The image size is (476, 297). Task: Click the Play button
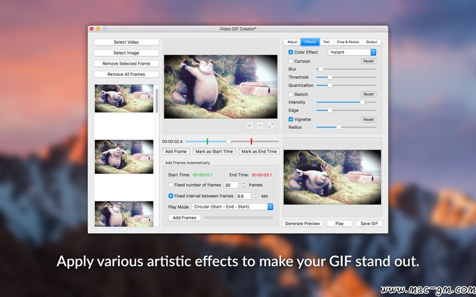click(x=339, y=223)
